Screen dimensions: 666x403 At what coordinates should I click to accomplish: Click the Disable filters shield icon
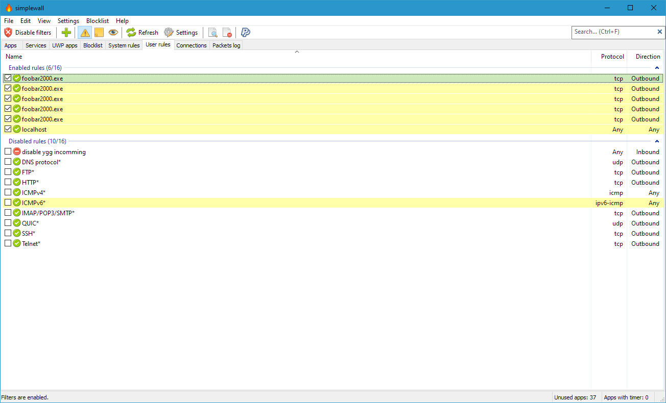click(x=7, y=32)
